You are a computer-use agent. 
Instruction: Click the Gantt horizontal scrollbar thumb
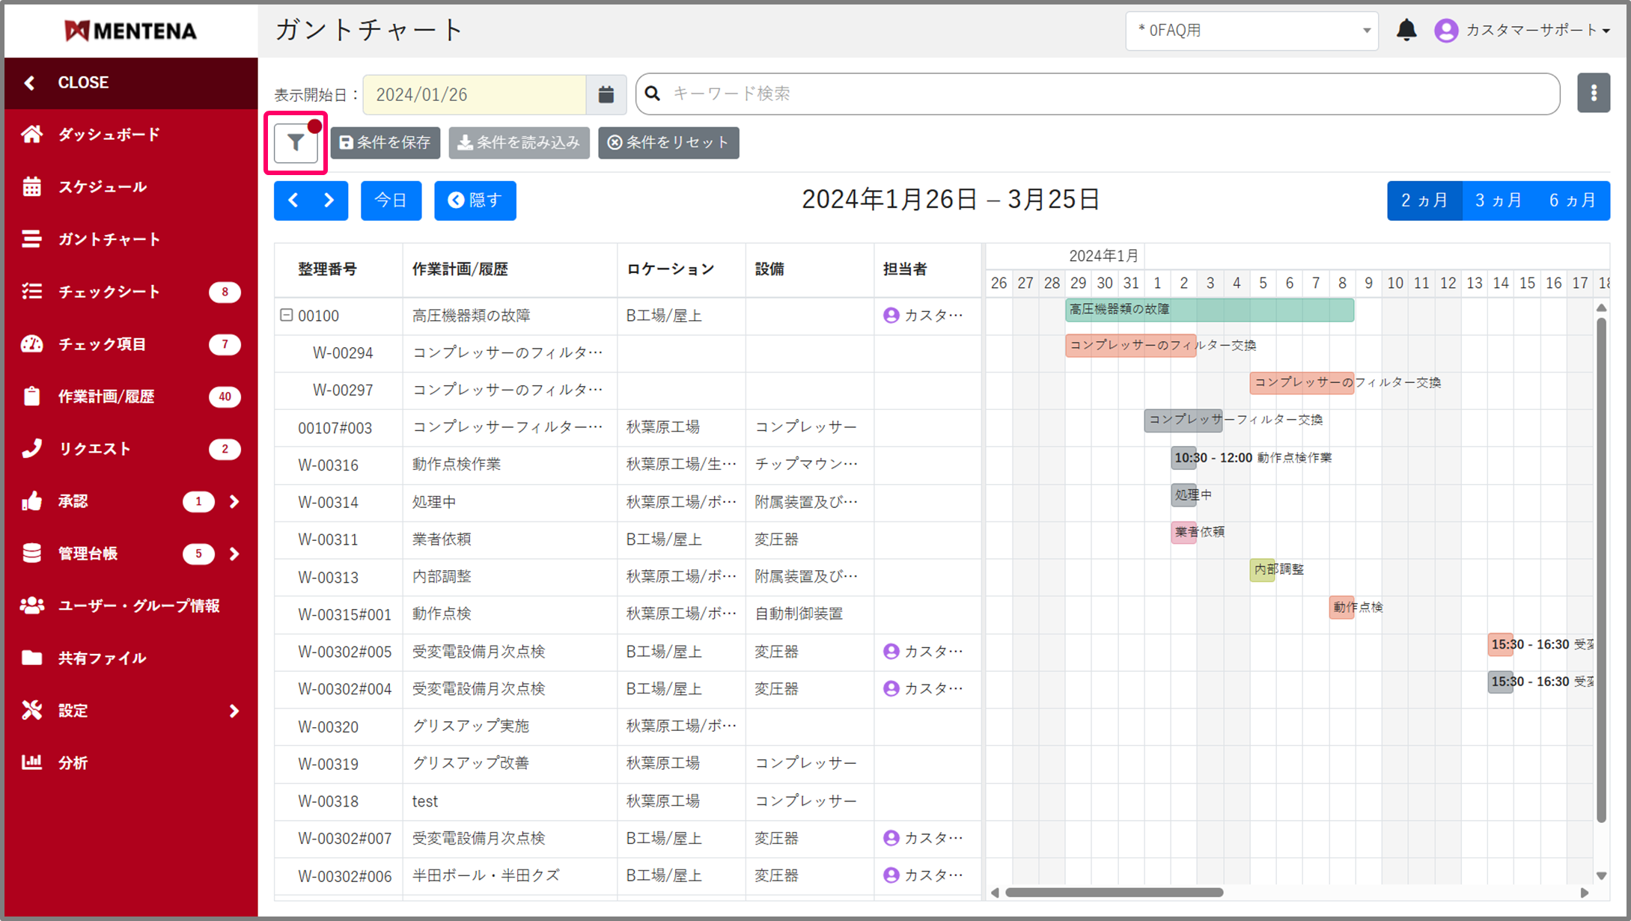click(x=1114, y=893)
